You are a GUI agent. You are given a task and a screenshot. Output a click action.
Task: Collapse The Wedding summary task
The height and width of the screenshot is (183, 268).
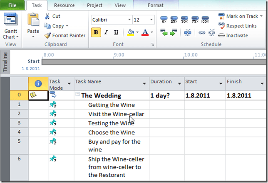(x=77, y=95)
